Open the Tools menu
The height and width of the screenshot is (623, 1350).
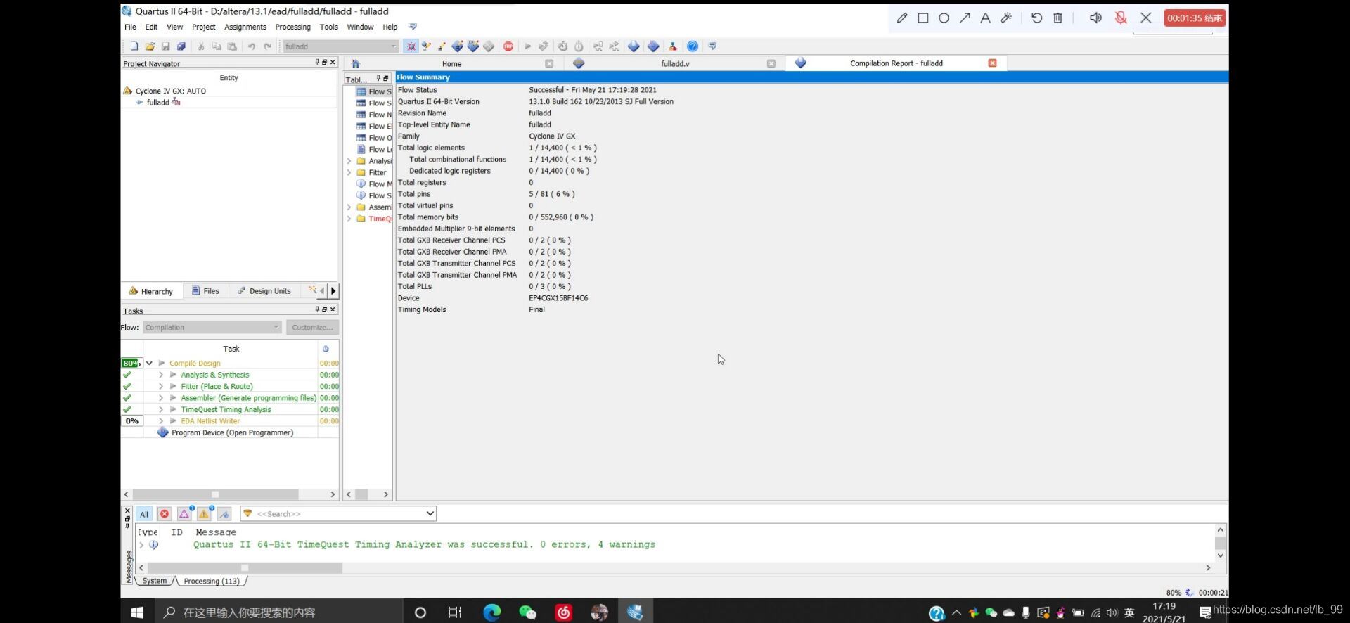tap(328, 27)
